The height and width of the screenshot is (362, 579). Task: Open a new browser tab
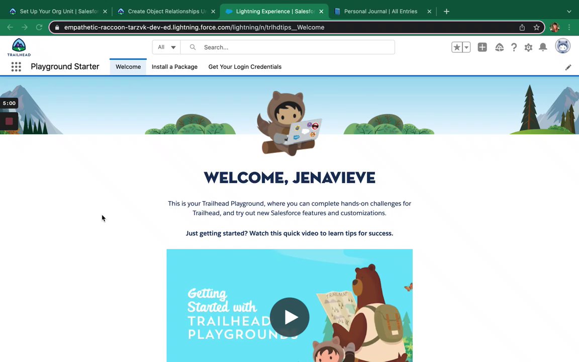(x=446, y=12)
